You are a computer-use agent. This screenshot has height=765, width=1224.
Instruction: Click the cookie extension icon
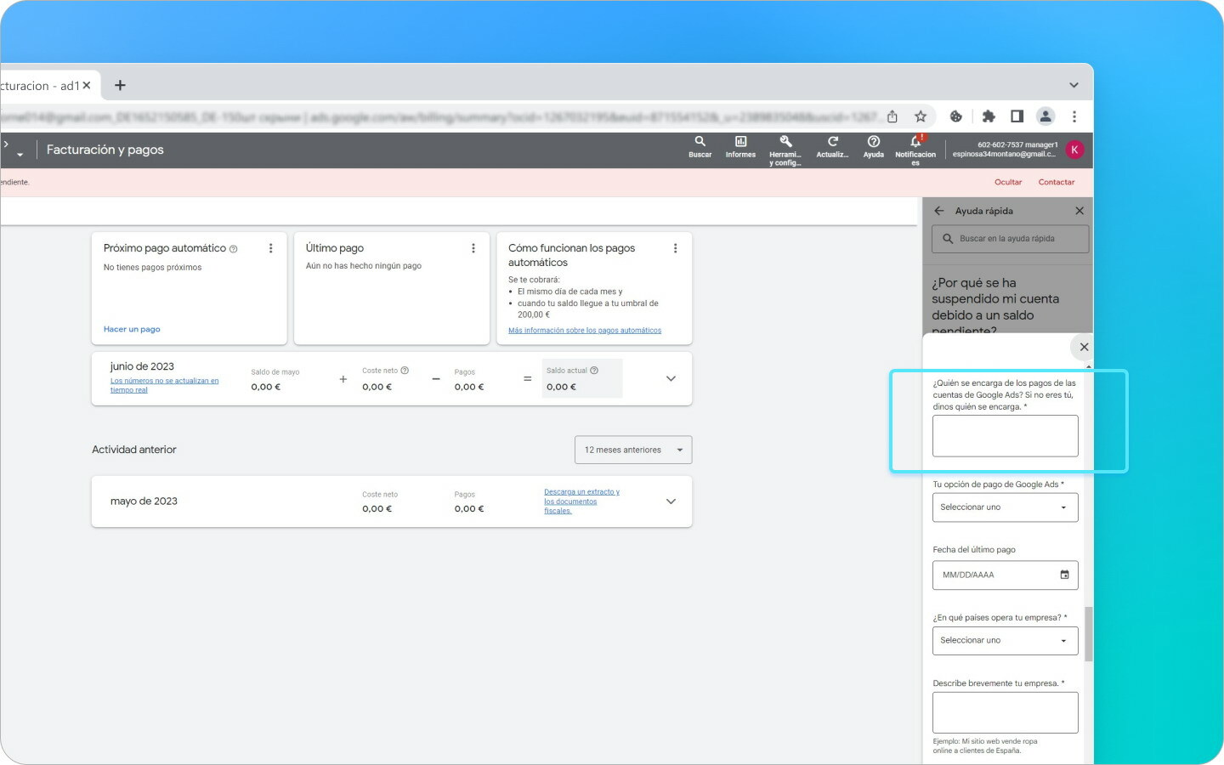tap(956, 116)
